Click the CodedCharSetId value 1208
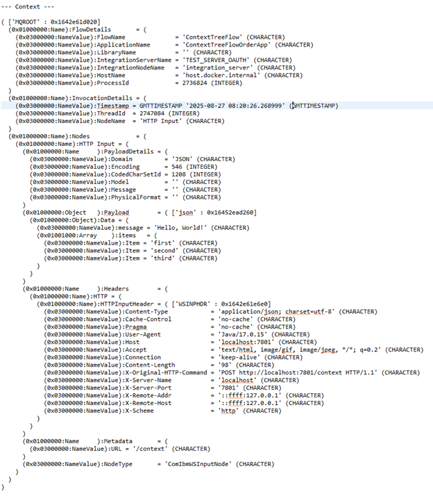The width and height of the screenshot is (433, 496). tap(178, 174)
